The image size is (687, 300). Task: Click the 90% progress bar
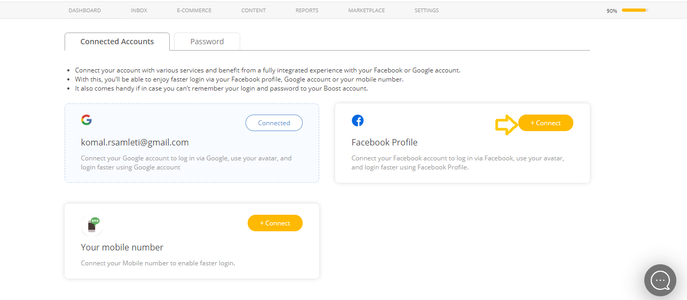635,10
